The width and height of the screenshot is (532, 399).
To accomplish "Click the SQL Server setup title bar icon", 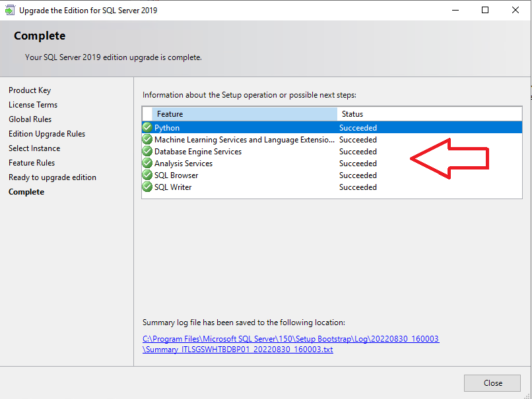I will pyautogui.click(x=9, y=10).
